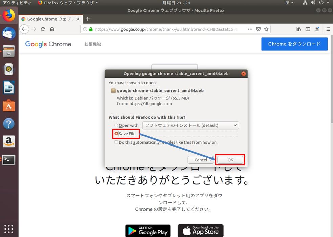This screenshot has height=237, width=333.
Task: Save page to Pocket
Action: [x=258, y=29]
